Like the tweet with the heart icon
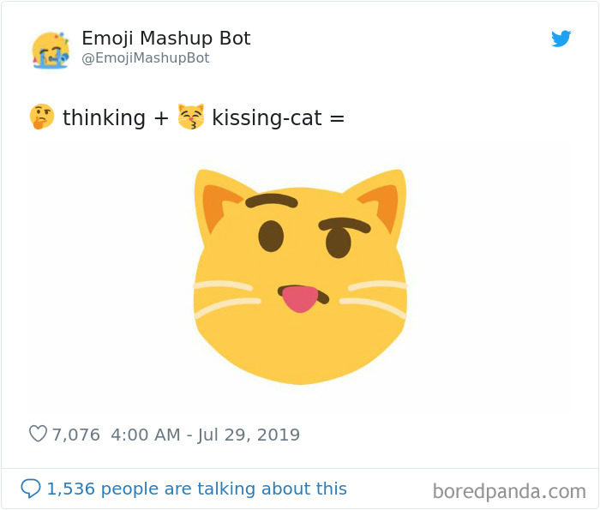This screenshot has height=510, width=600. [38, 435]
